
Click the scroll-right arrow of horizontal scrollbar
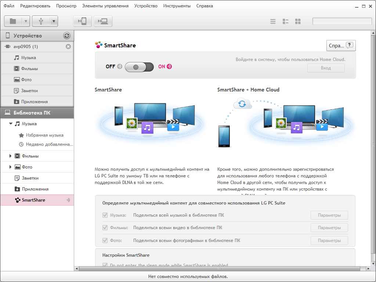pos(369,268)
